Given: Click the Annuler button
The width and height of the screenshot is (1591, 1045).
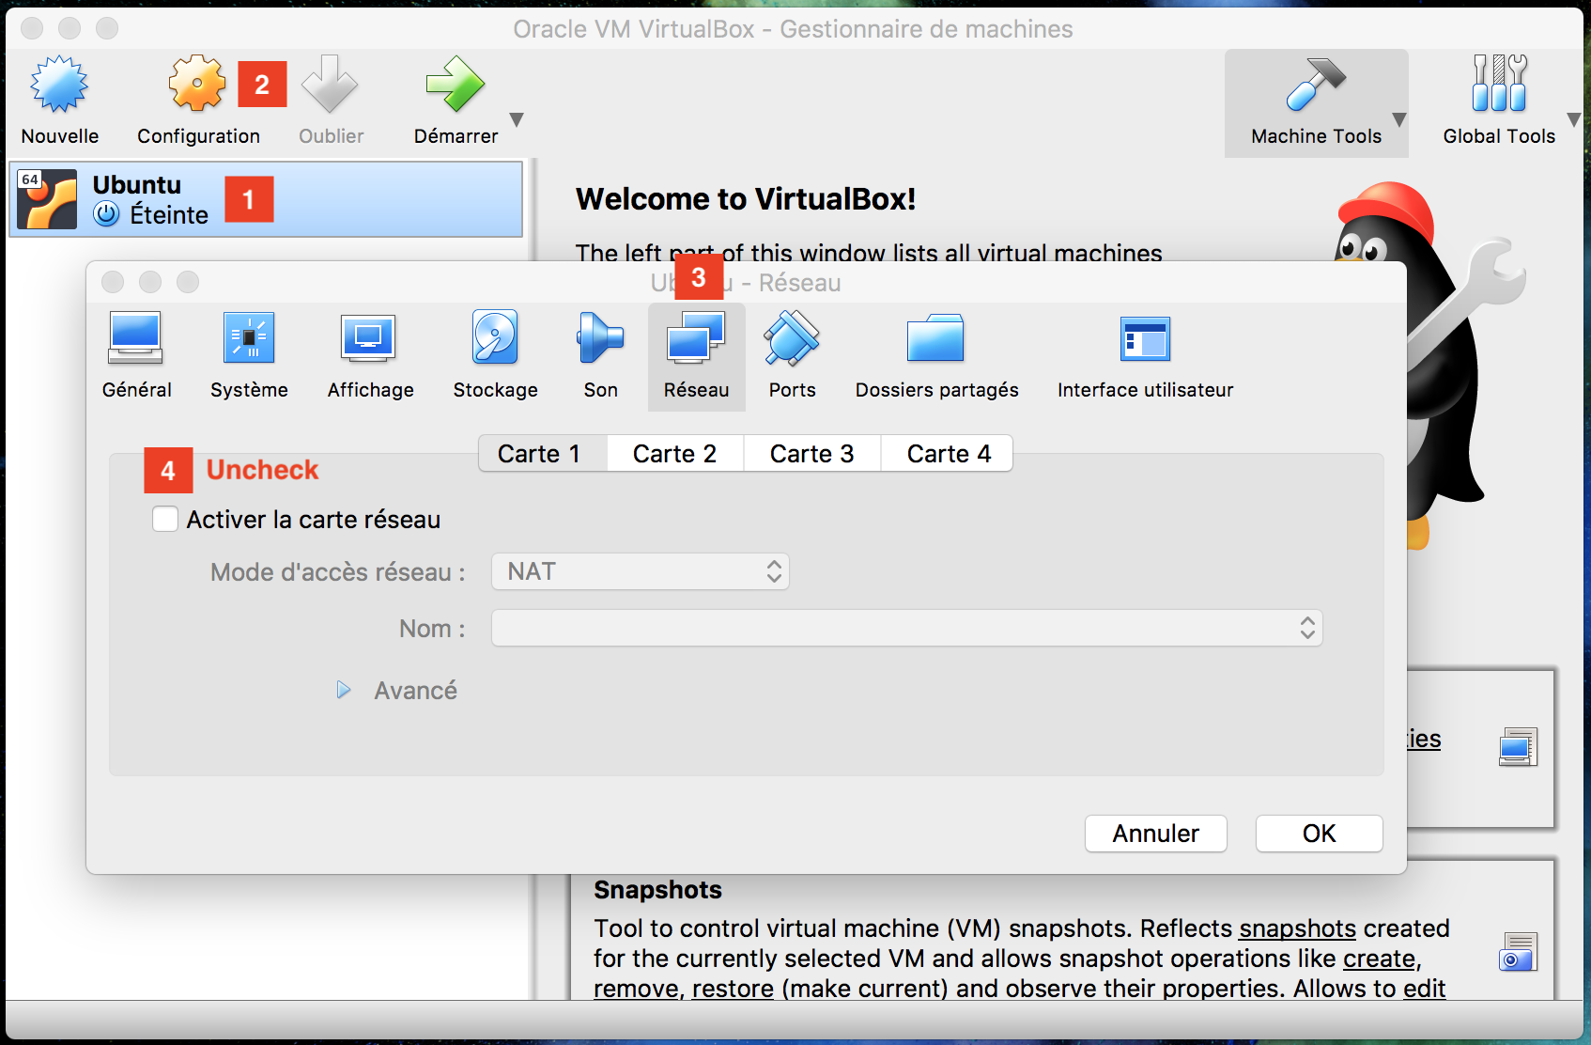Looking at the screenshot, I should [1156, 834].
